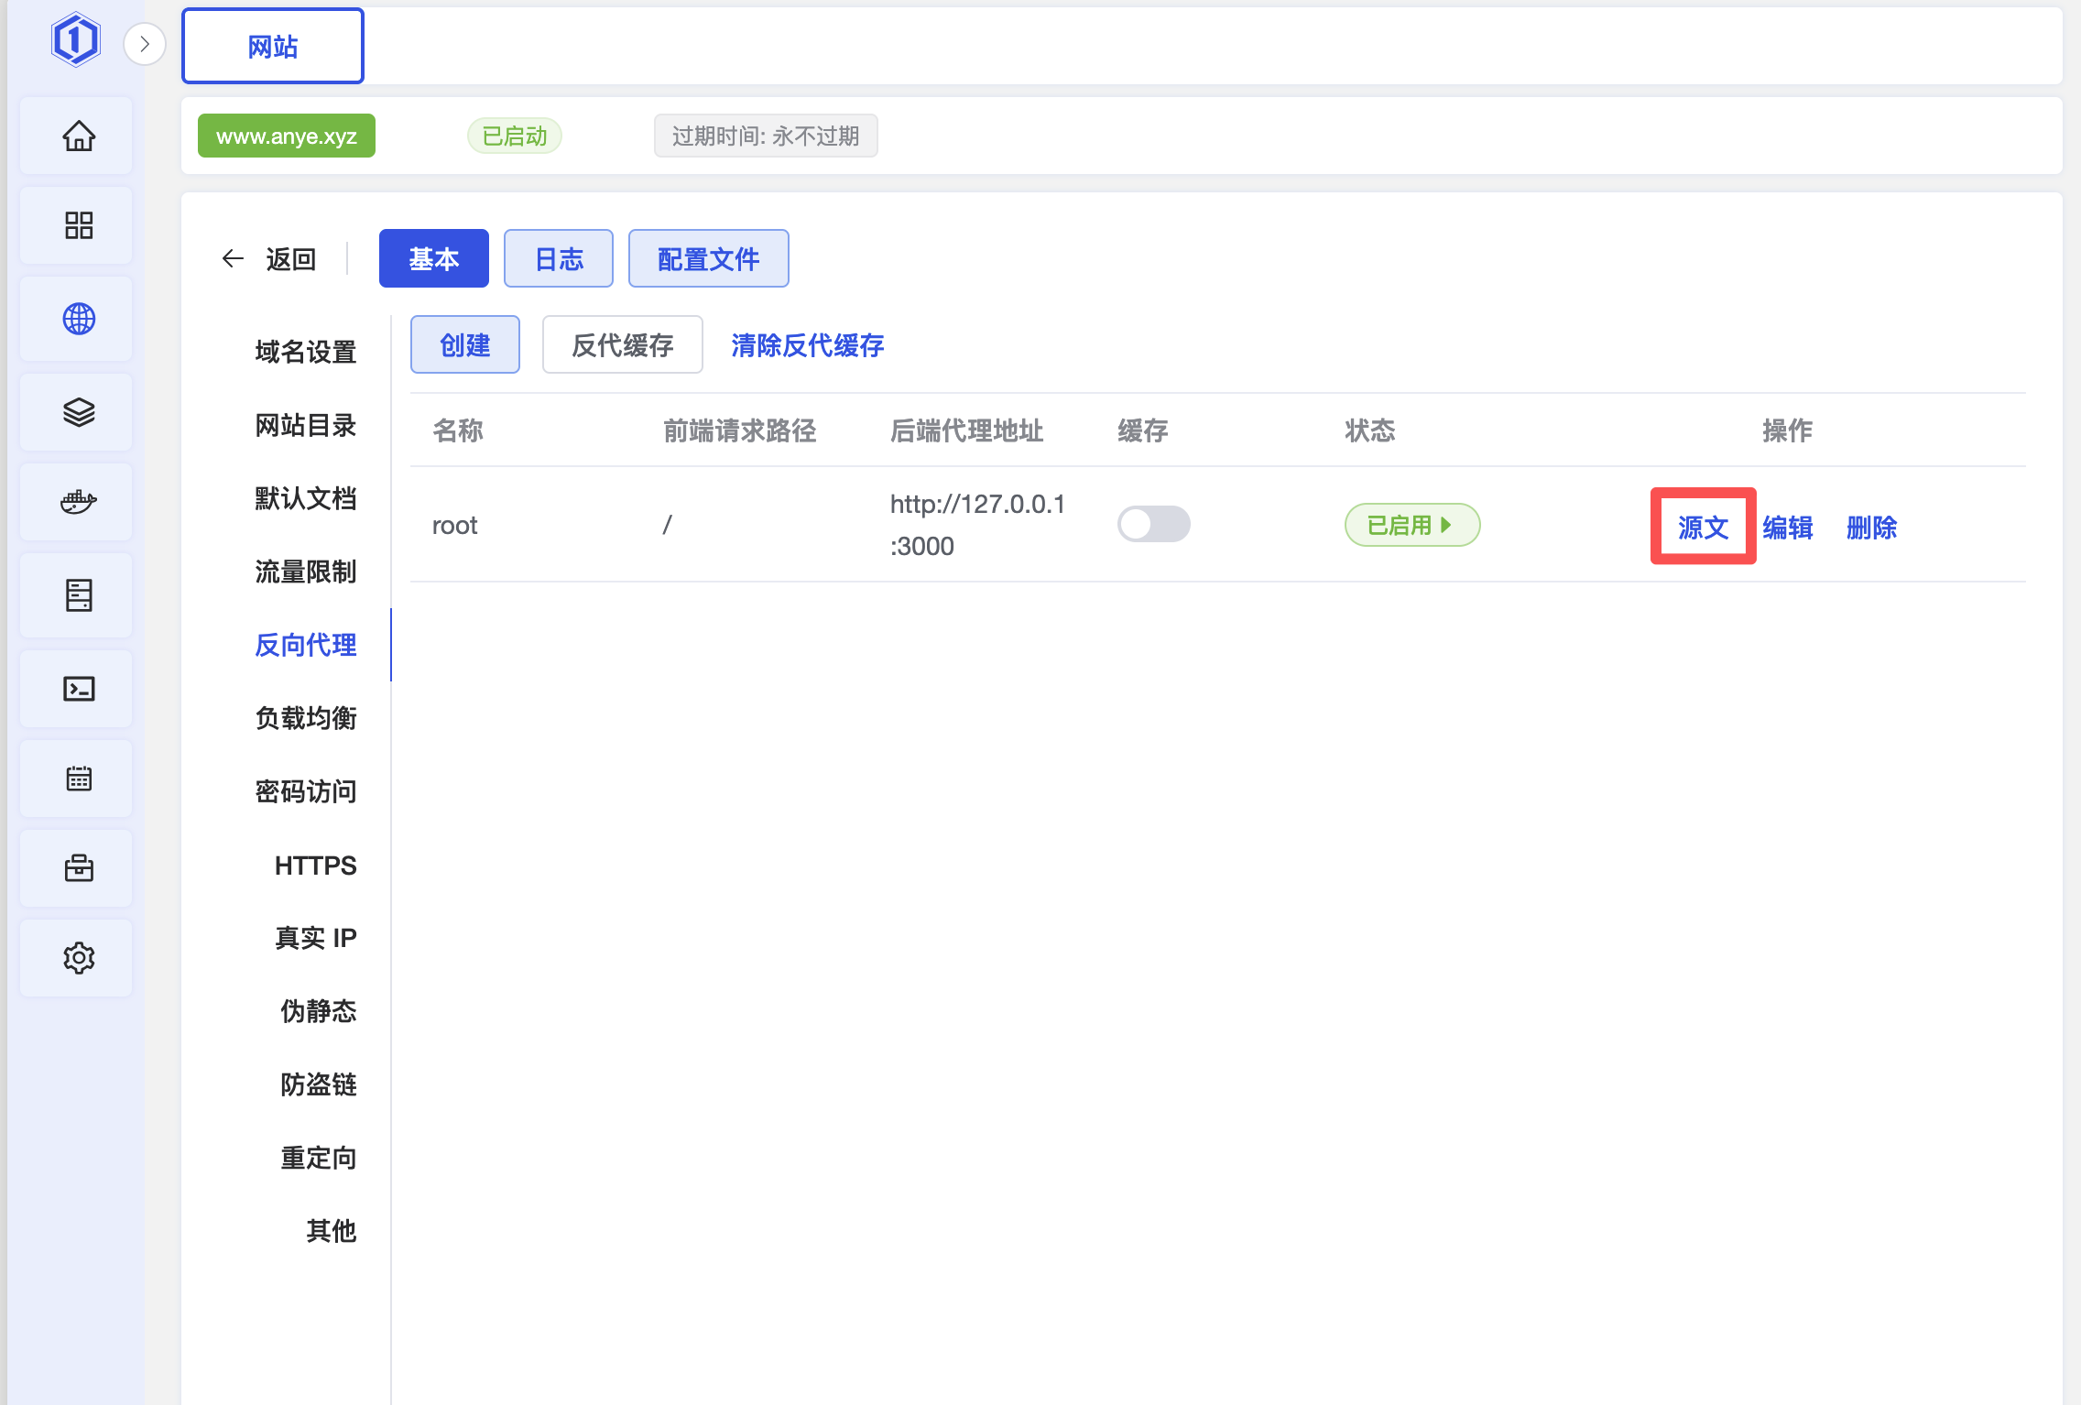Open the toolbox icon in sidebar
This screenshot has height=1405, width=2081.
click(x=79, y=868)
